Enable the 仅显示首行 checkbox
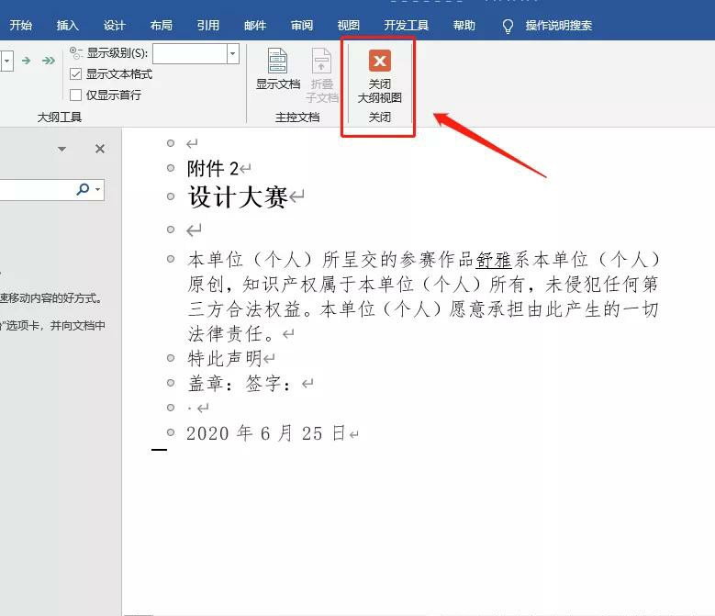 (x=75, y=95)
